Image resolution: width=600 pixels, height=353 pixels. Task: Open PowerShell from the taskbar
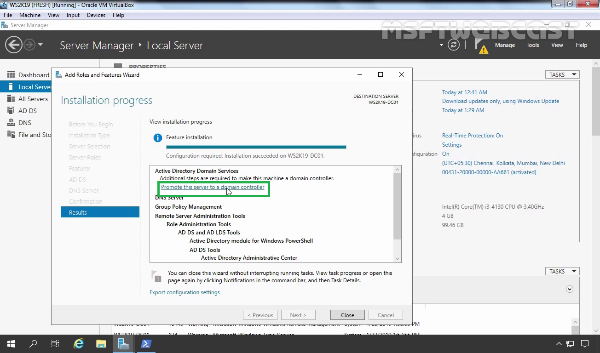tap(146, 344)
